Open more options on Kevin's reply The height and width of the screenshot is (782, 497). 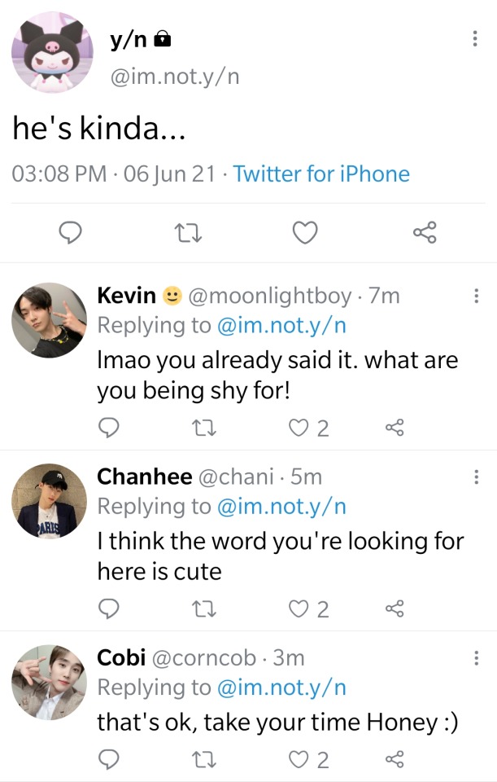click(477, 297)
